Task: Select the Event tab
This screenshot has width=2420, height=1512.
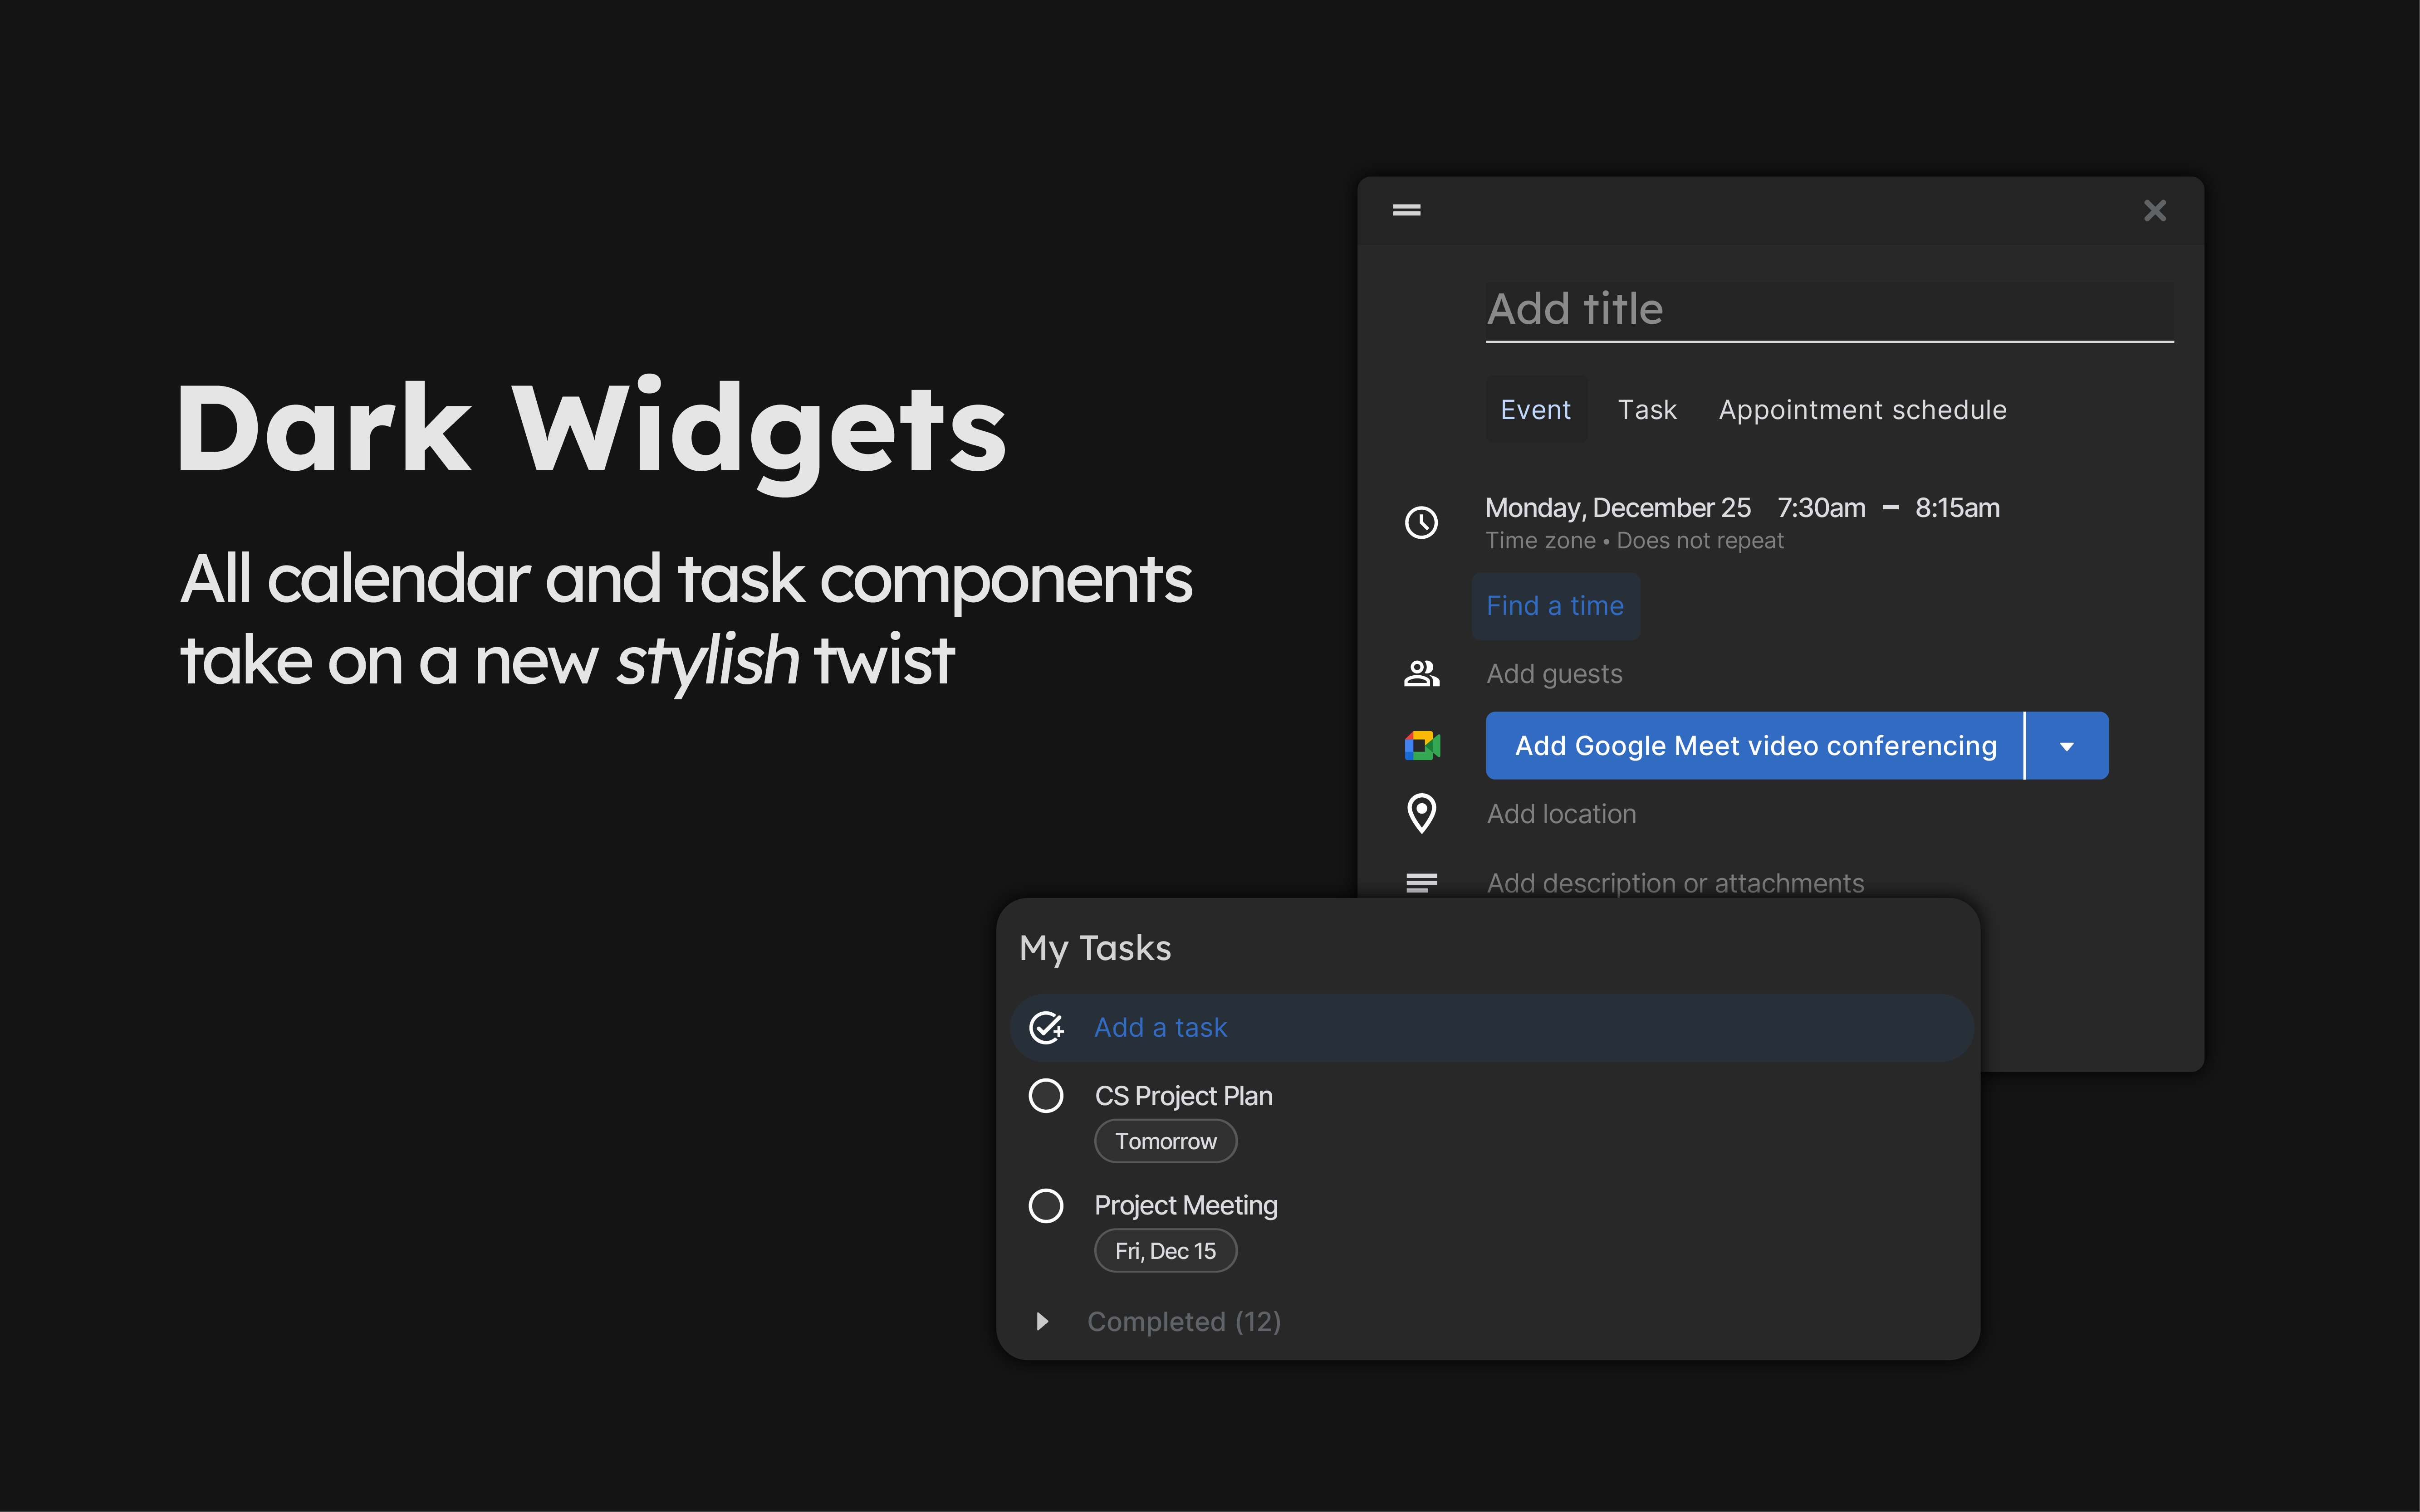Action: pyautogui.click(x=1536, y=409)
